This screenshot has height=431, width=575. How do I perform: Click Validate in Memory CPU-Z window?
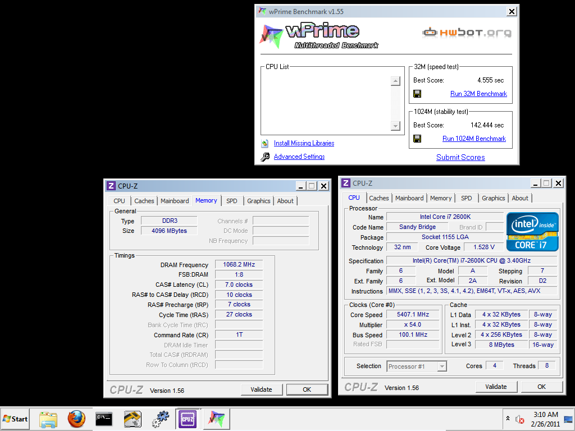tap(262, 389)
